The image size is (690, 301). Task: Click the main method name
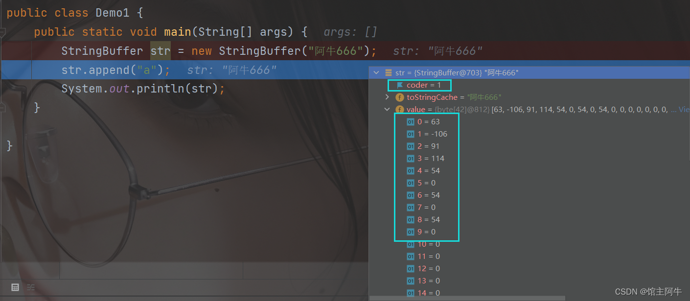pos(177,32)
